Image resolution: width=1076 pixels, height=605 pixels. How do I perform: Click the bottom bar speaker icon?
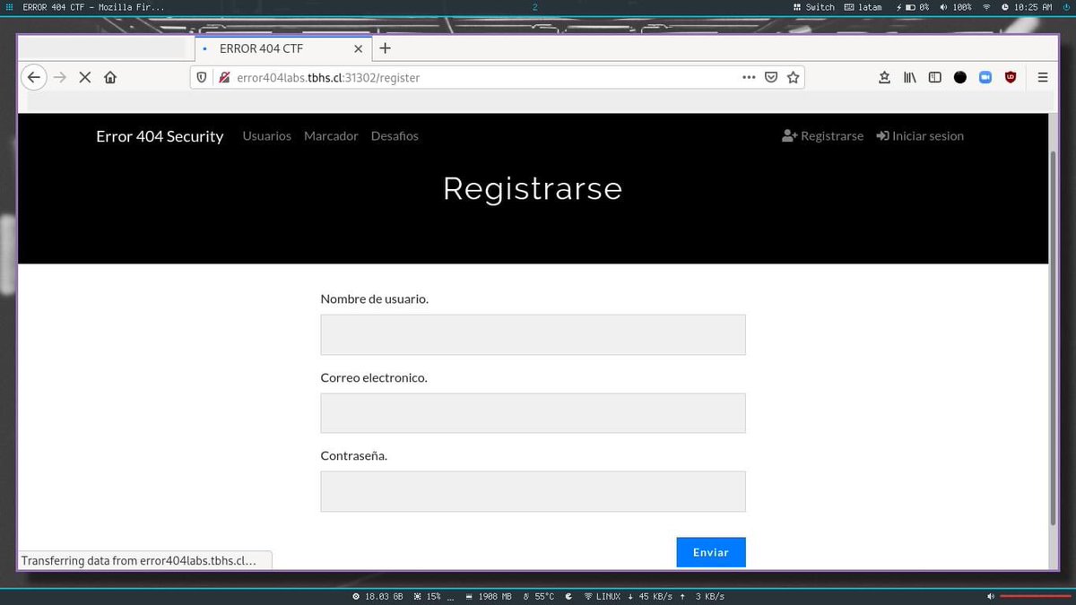[x=991, y=596]
